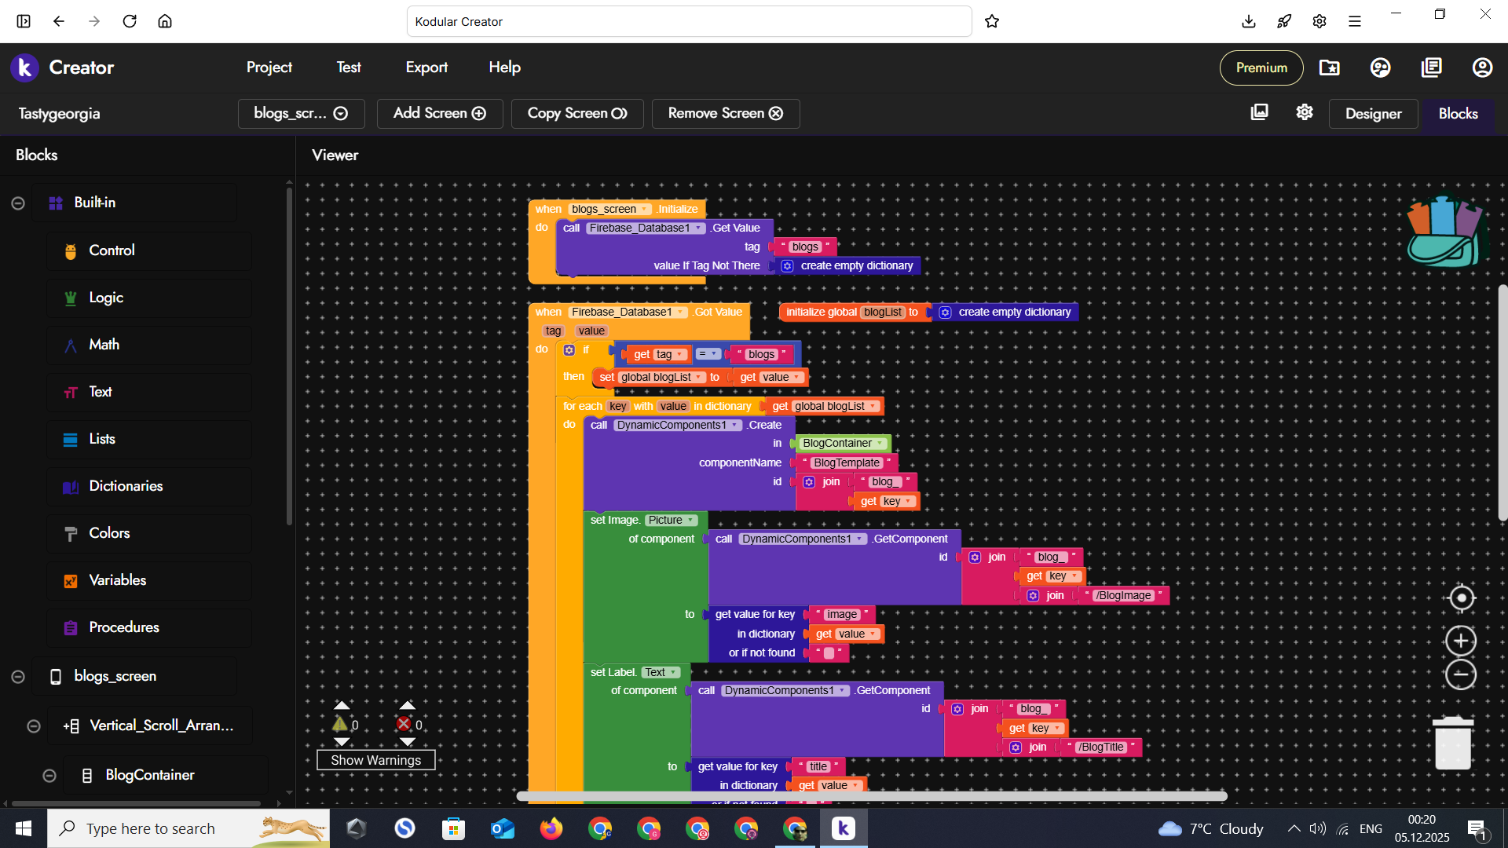1508x848 pixels.
Task: Collapse the Built-in blocks category
Action: (x=18, y=203)
